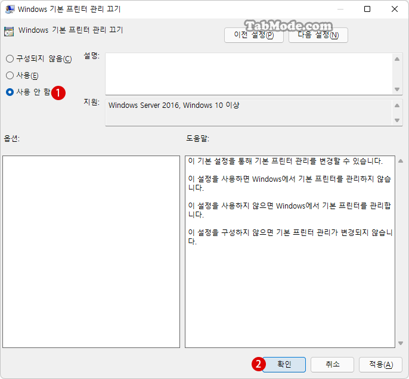This screenshot has height=379, width=409.
Task: Apply changes with 적용(A) button
Action: (380, 364)
